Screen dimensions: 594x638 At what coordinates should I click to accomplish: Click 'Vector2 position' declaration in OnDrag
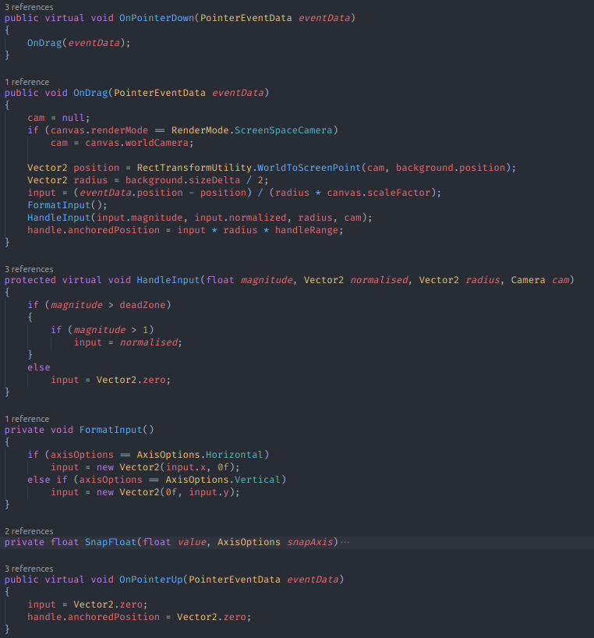[73, 168]
